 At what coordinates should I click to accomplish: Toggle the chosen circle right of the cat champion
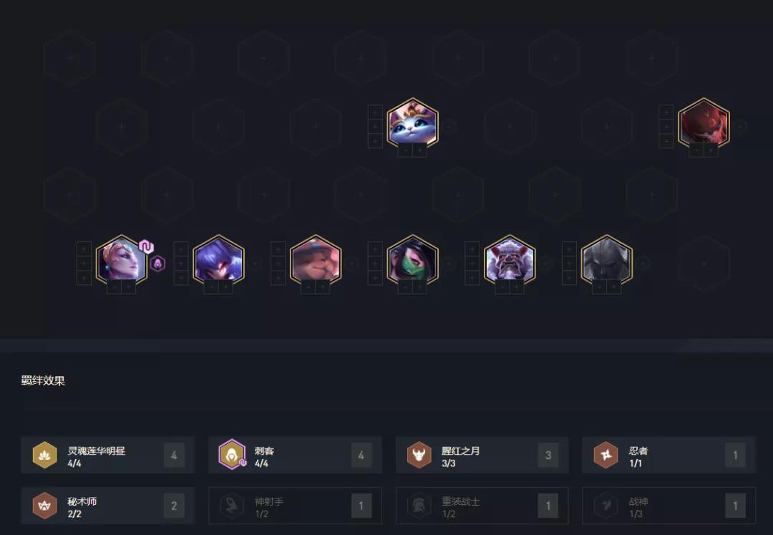click(x=448, y=127)
